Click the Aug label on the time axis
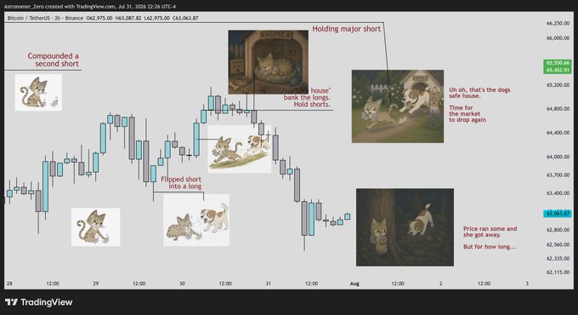 click(354, 283)
